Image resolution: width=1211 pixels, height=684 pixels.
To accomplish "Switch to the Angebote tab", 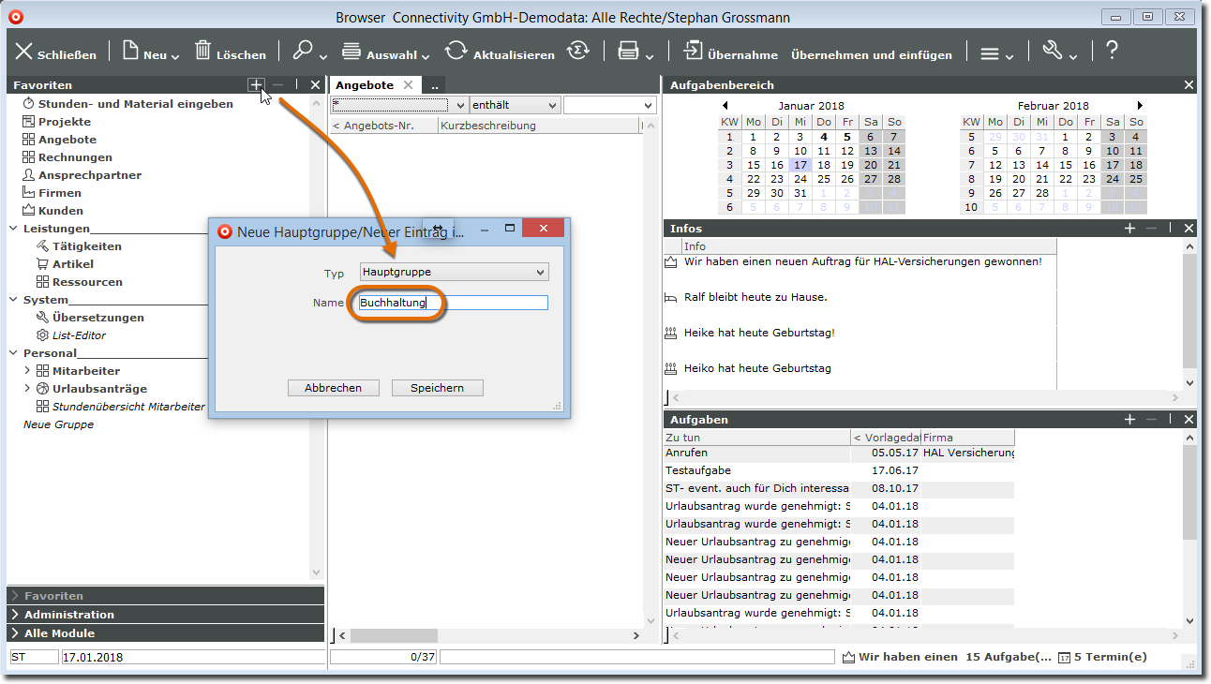I will tap(365, 85).
